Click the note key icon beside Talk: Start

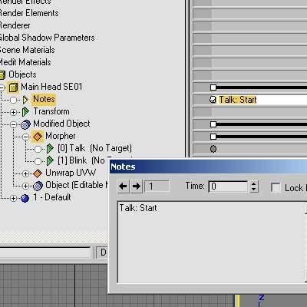213,100
